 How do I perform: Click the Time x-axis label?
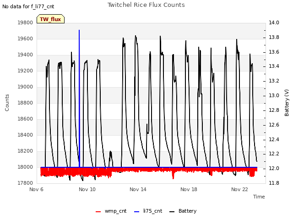[259, 197]
